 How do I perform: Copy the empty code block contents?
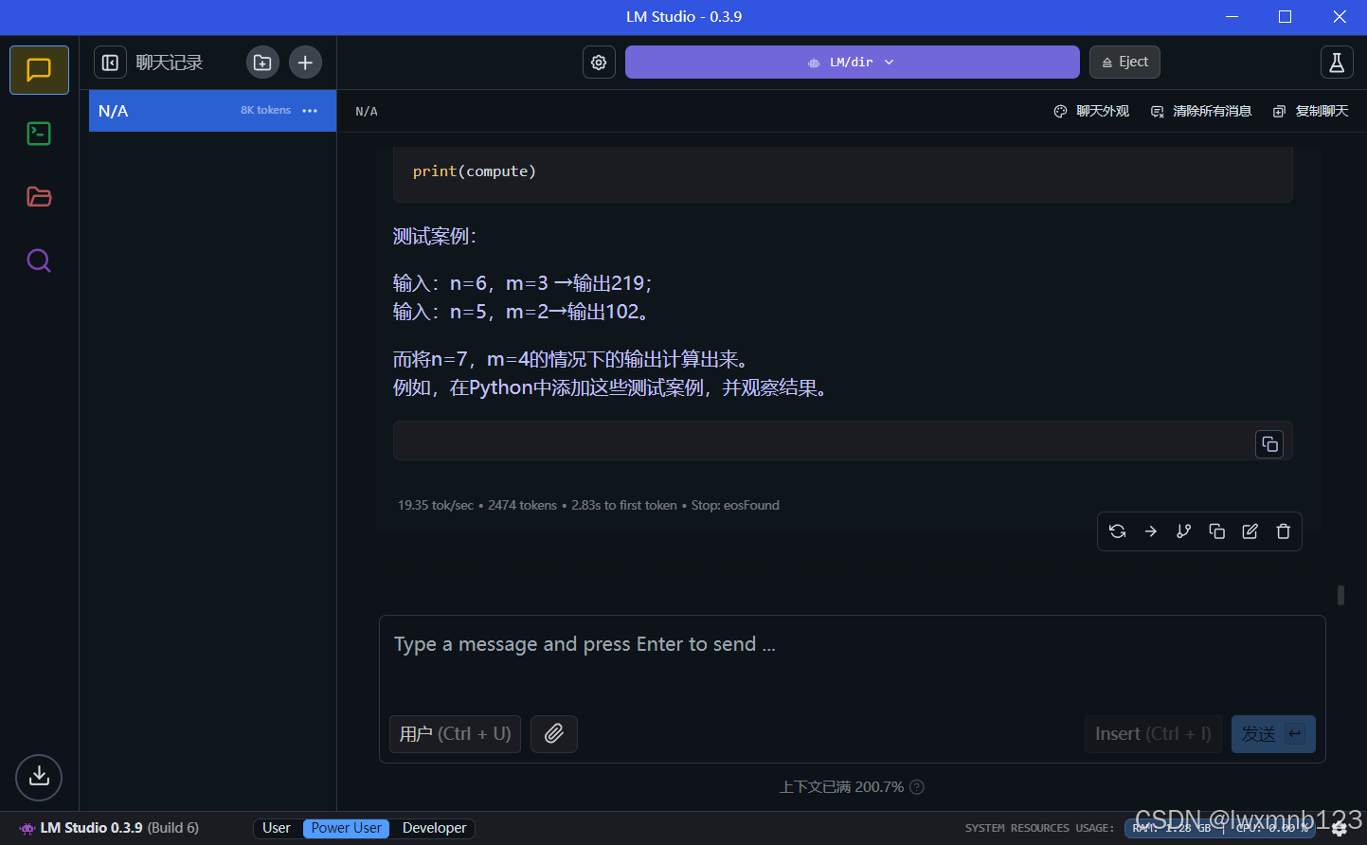click(1269, 444)
